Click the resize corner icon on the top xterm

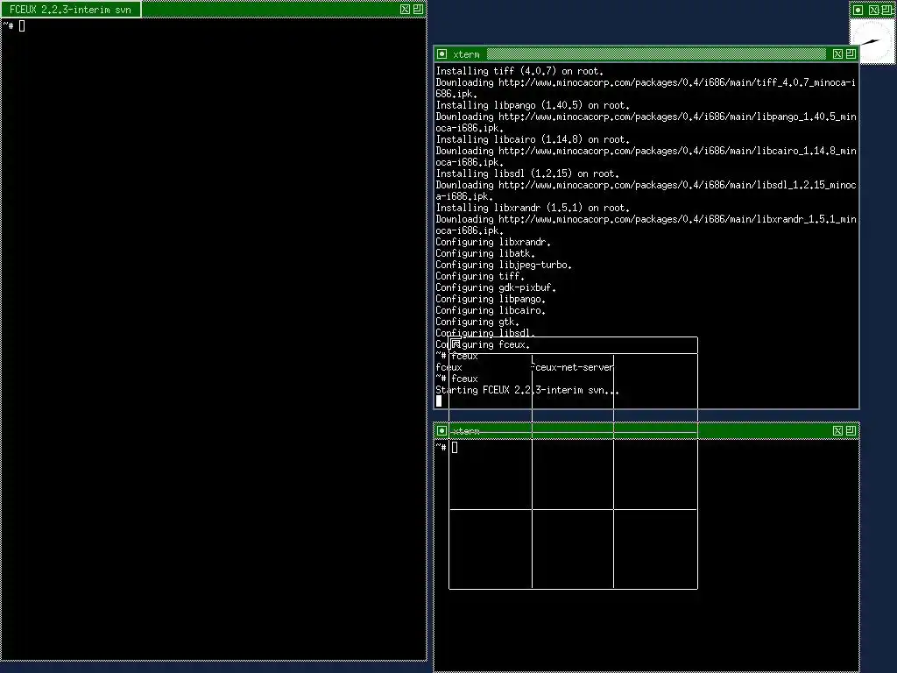tap(851, 54)
